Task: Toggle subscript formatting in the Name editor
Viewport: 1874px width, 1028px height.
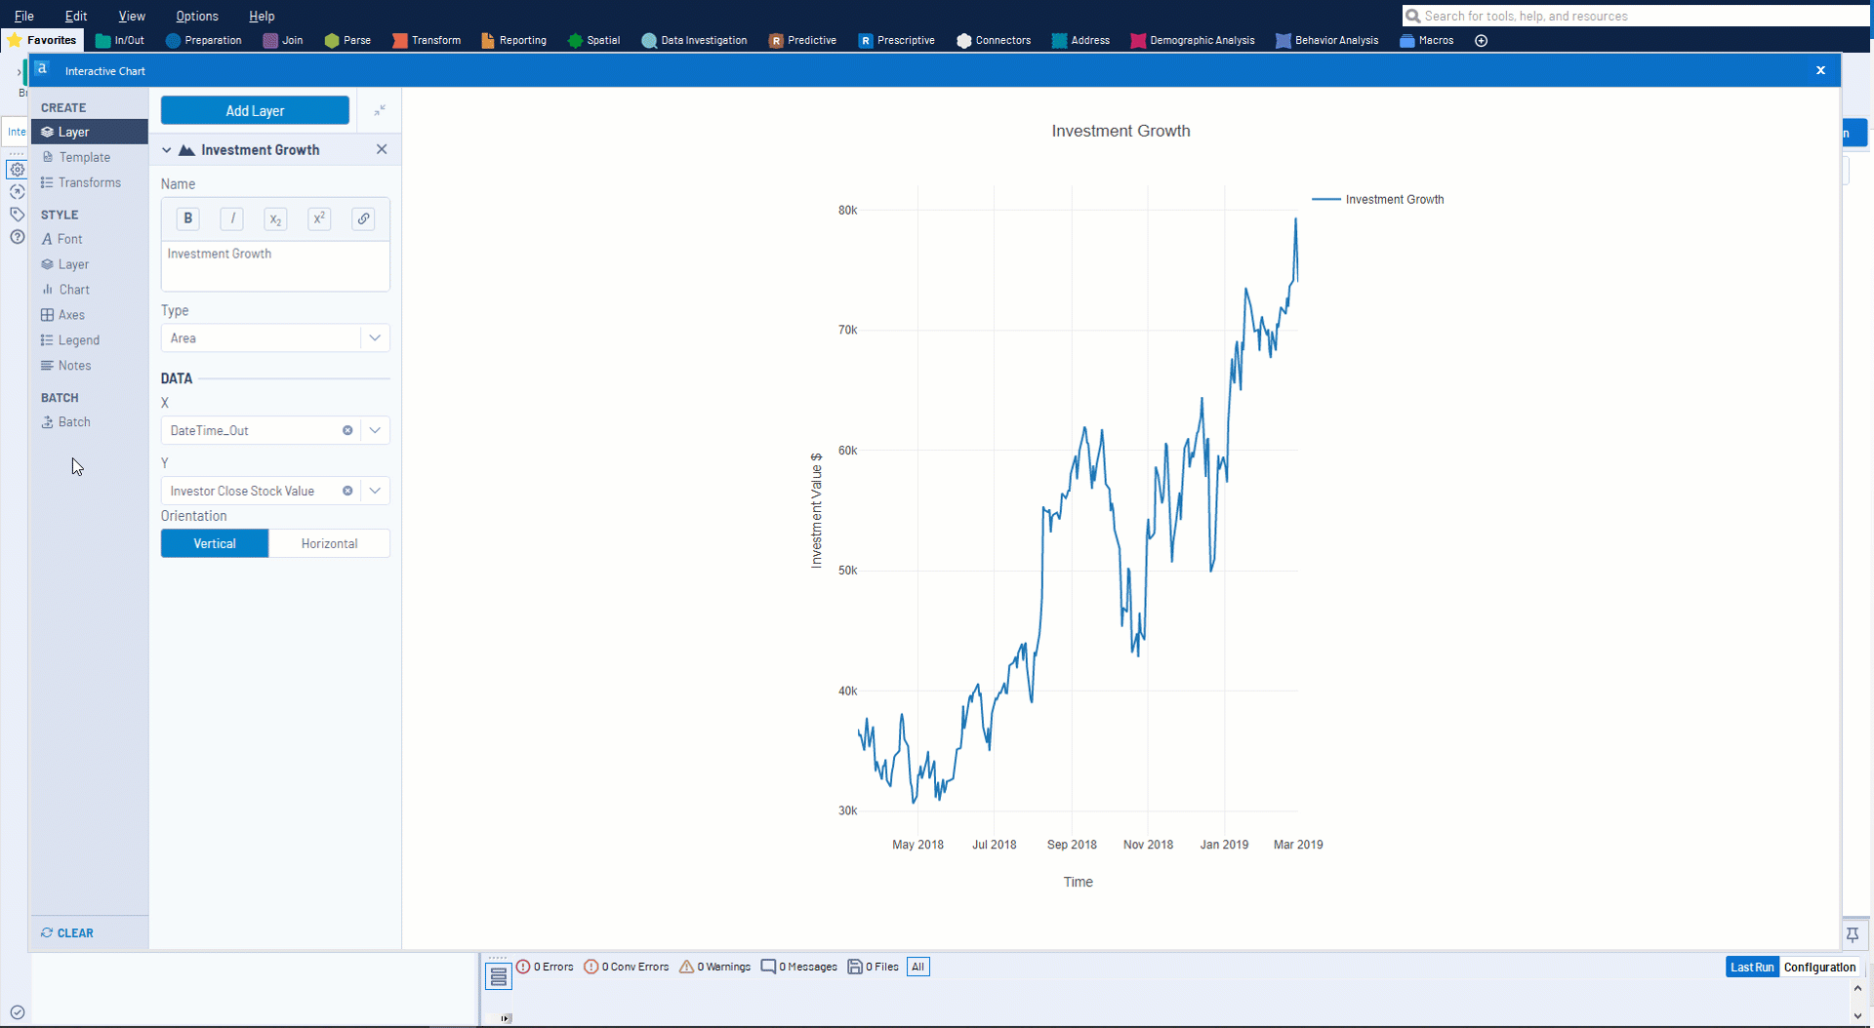Action: coord(275,218)
